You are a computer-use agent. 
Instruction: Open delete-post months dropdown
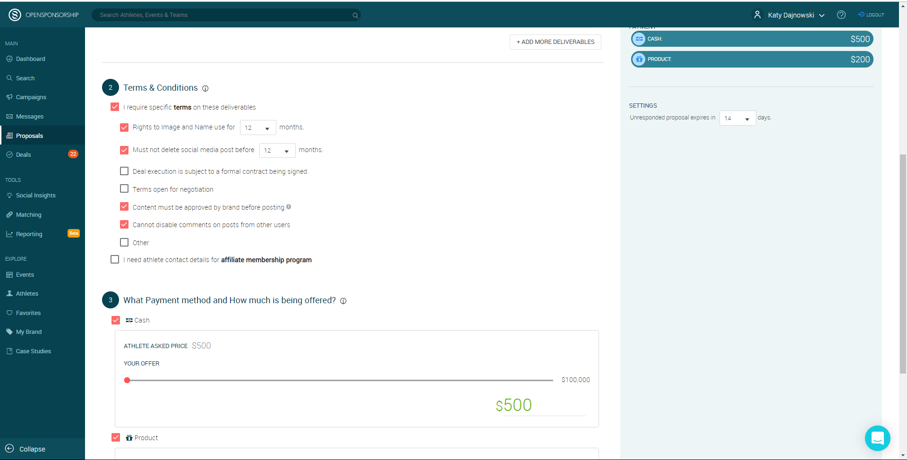pos(277,150)
